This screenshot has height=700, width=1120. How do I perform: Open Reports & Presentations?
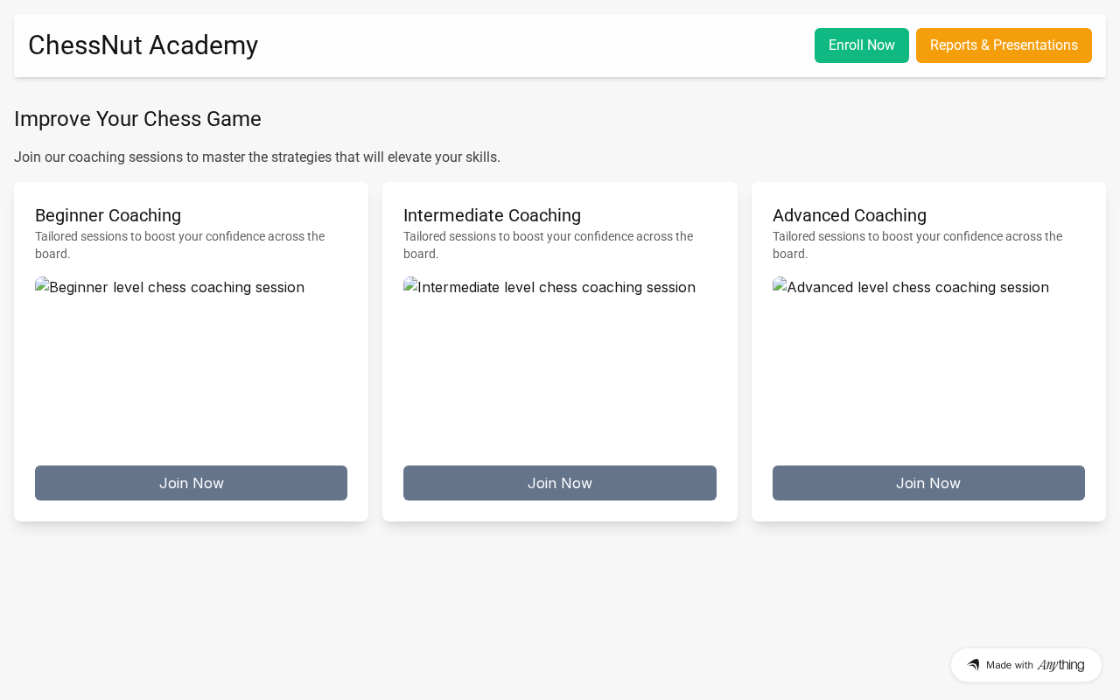coord(1004,45)
